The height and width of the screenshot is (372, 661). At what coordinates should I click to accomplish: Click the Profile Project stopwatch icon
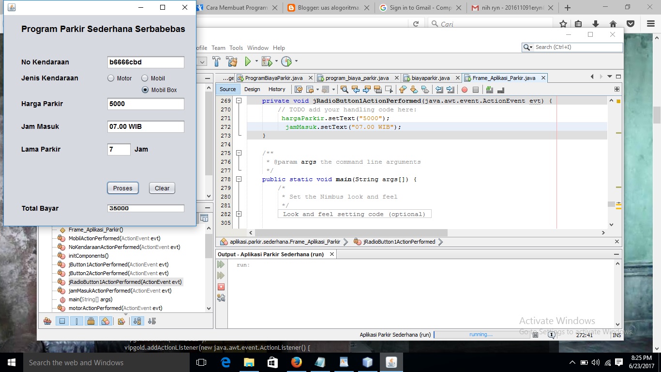(x=286, y=61)
